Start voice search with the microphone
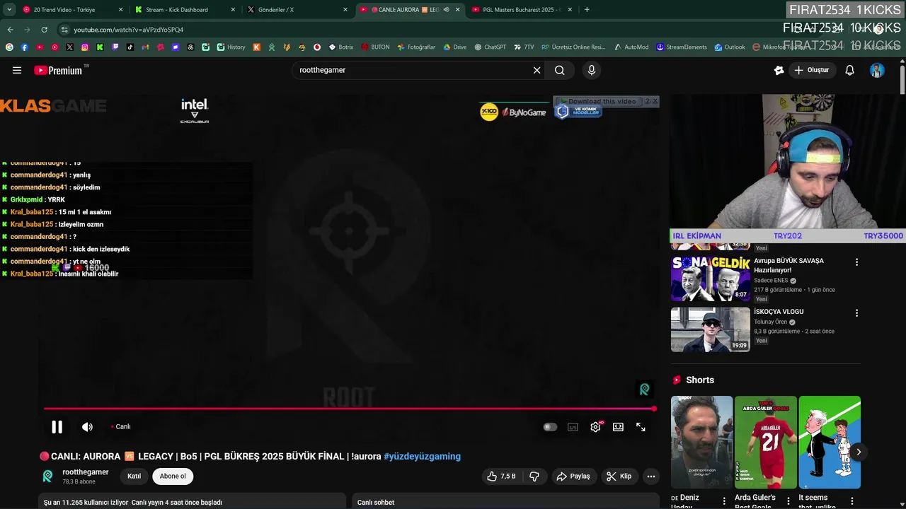906x509 pixels. tap(592, 70)
